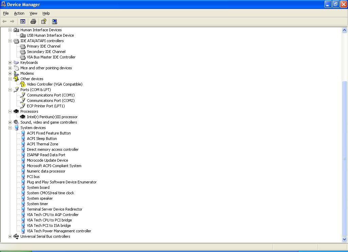Expand Mice and other pointing devices
This screenshot has height=252, width=348.
coord(10,68)
